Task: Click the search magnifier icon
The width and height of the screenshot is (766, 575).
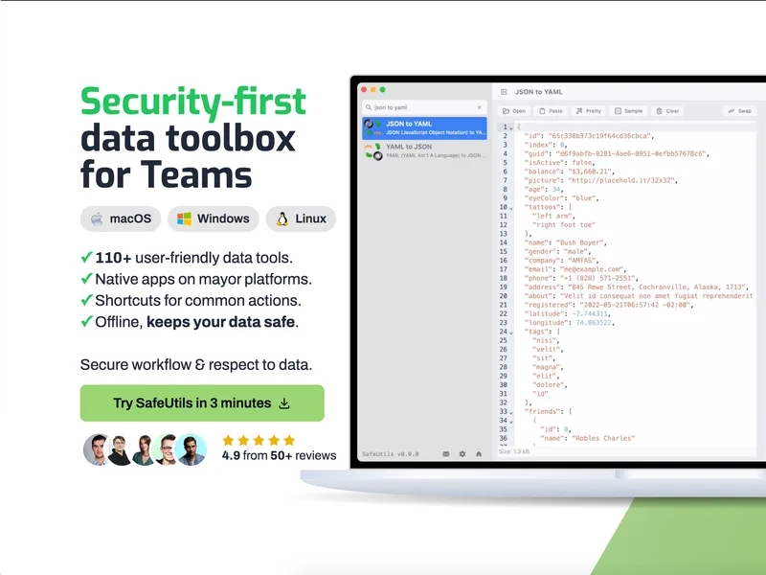Action: click(x=369, y=107)
